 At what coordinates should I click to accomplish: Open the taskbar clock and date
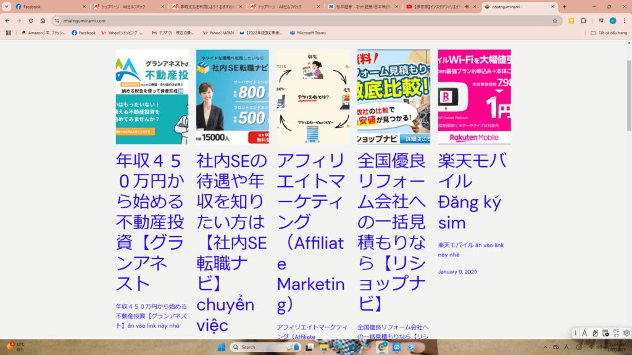coord(617,347)
